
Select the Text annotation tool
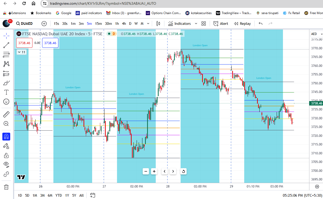click(6, 92)
